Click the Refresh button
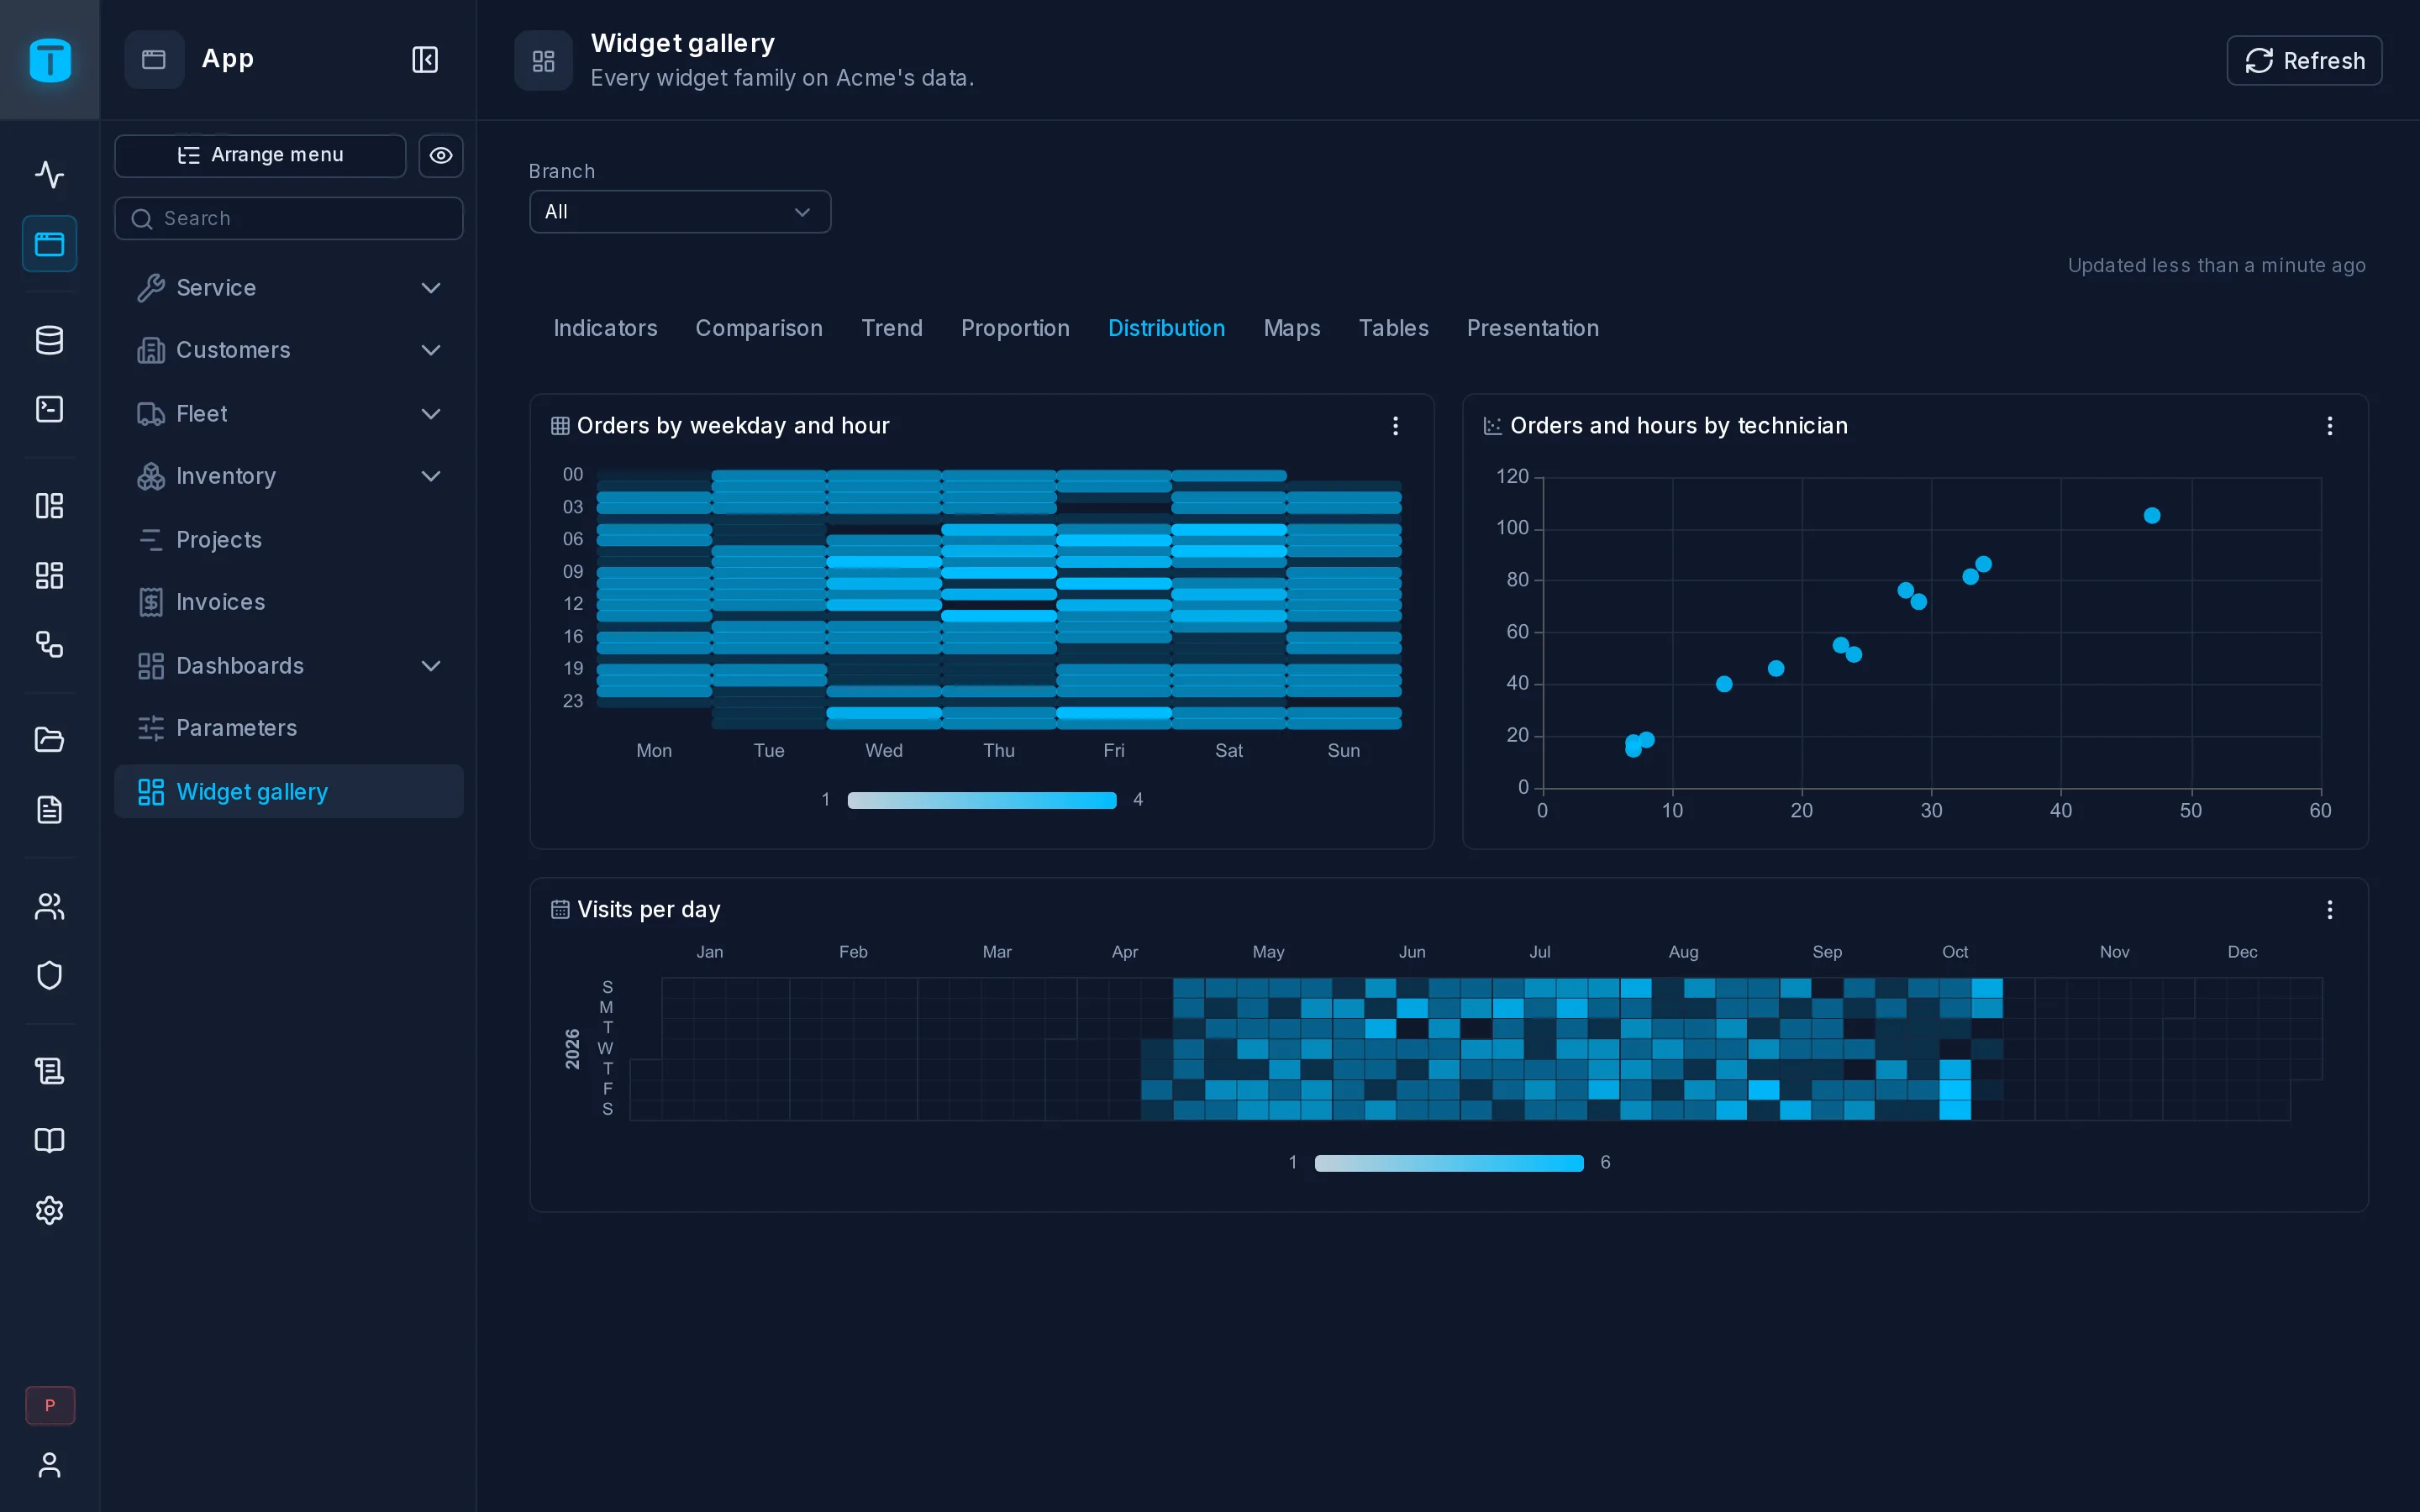 click(x=2304, y=61)
